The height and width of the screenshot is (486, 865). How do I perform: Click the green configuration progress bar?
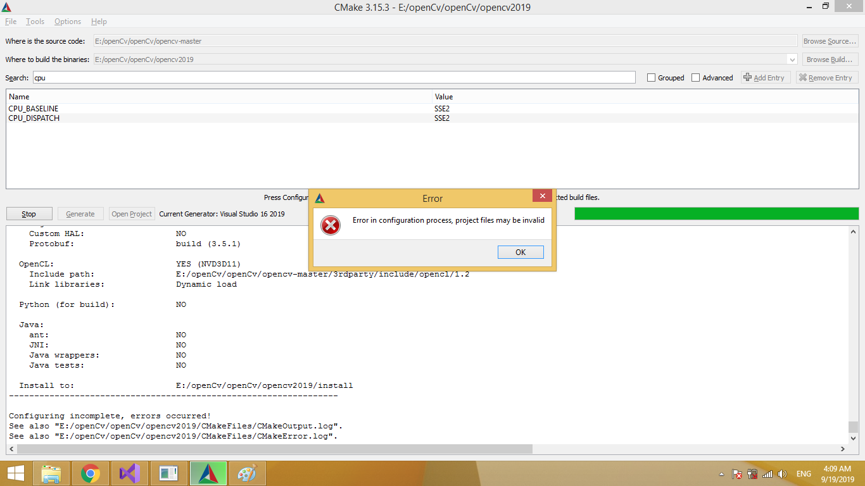pos(716,214)
